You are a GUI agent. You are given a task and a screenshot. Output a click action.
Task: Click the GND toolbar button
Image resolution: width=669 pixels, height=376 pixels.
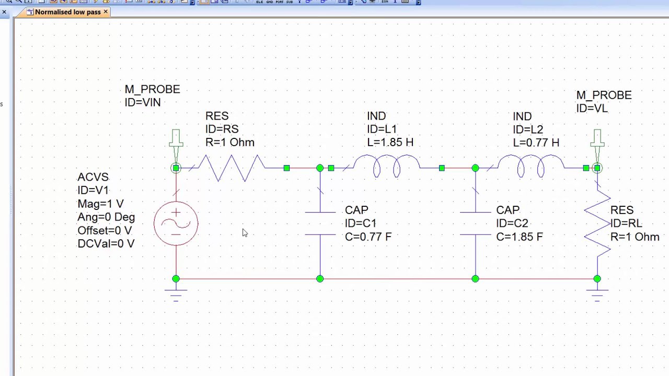270,2
